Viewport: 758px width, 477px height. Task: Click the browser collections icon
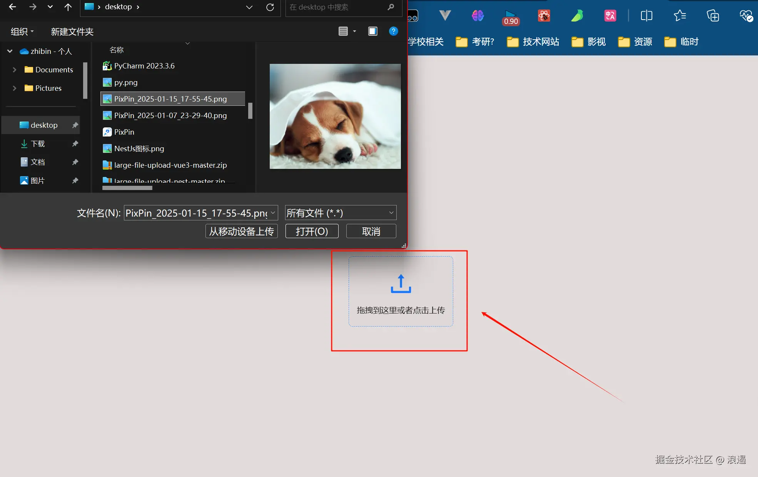[713, 16]
